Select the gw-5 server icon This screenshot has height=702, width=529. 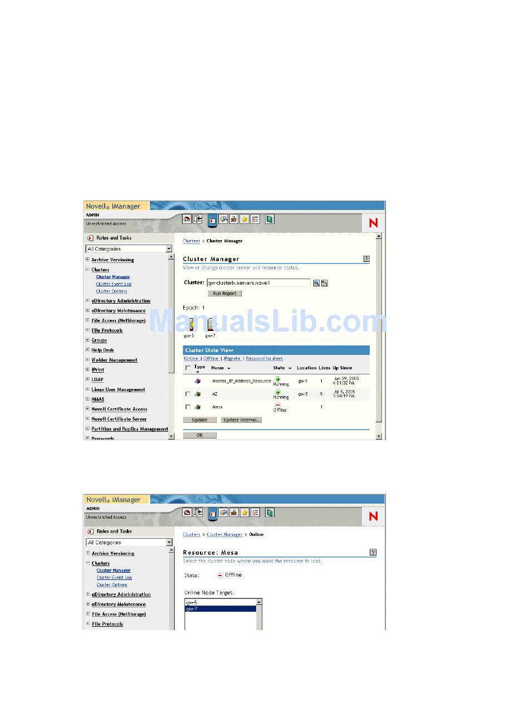[190, 324]
